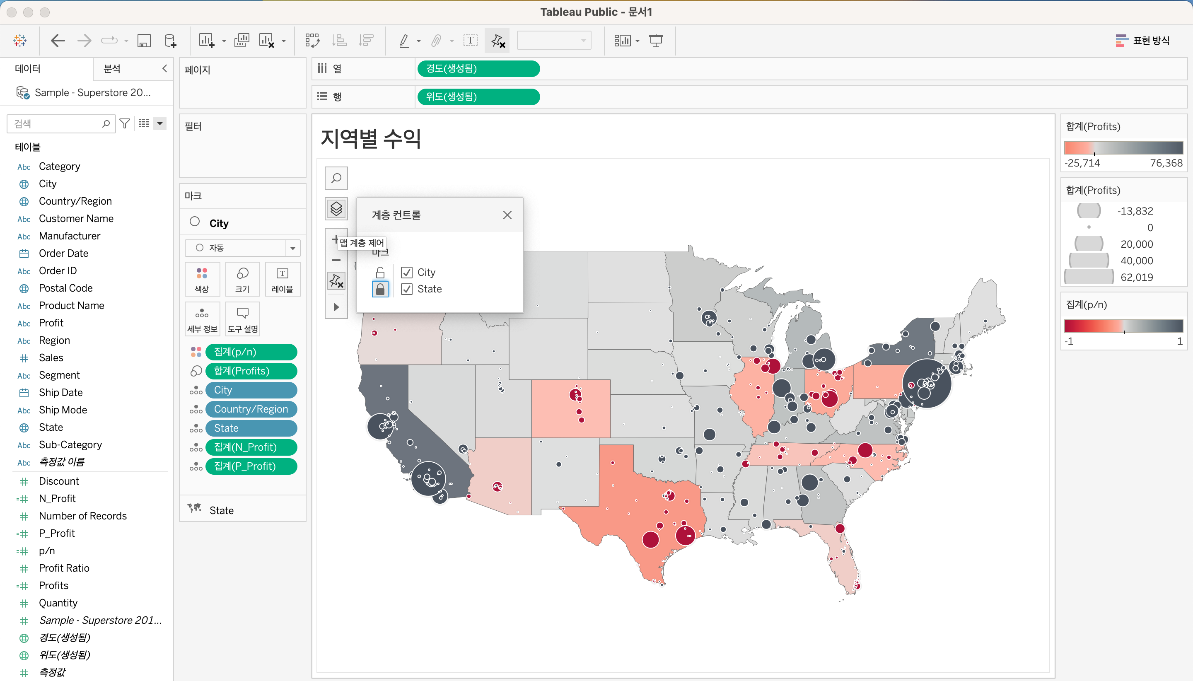Screen dimensions: 1193x681
Task: Open the Detail marks card
Action: point(202,319)
